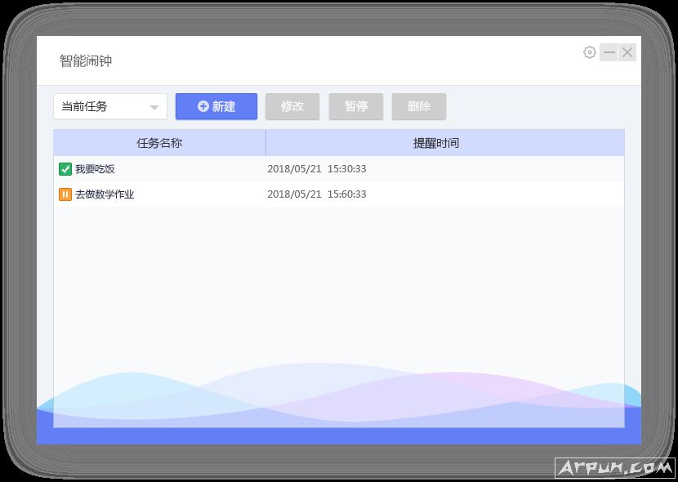Expand the task filter selector arrow

(155, 106)
